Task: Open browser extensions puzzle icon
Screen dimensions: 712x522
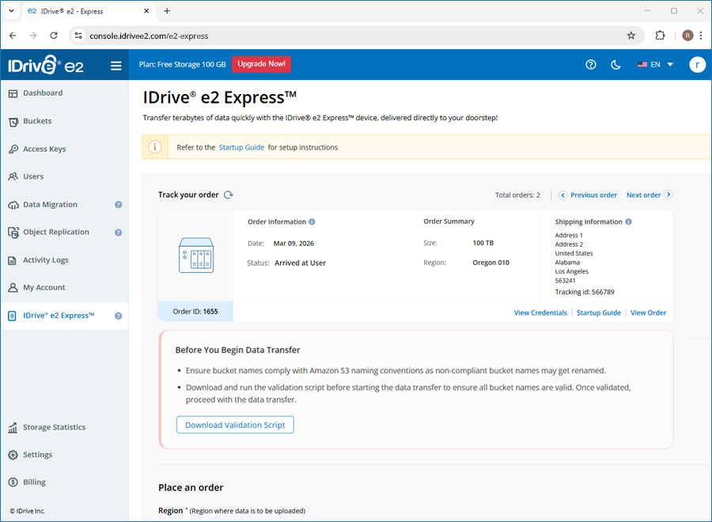Action: click(660, 36)
